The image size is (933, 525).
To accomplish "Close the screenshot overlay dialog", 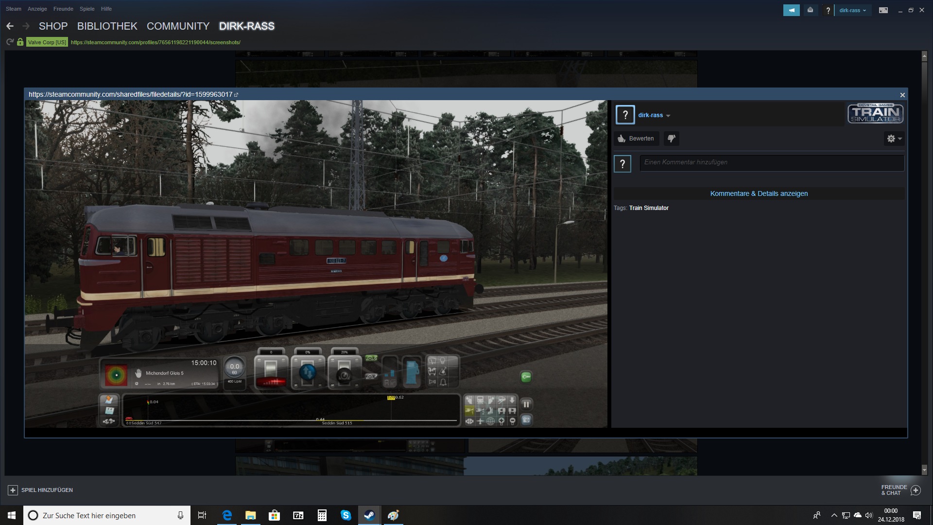I will click(902, 95).
